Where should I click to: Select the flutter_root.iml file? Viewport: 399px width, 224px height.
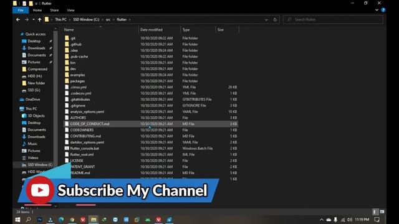(x=82, y=154)
